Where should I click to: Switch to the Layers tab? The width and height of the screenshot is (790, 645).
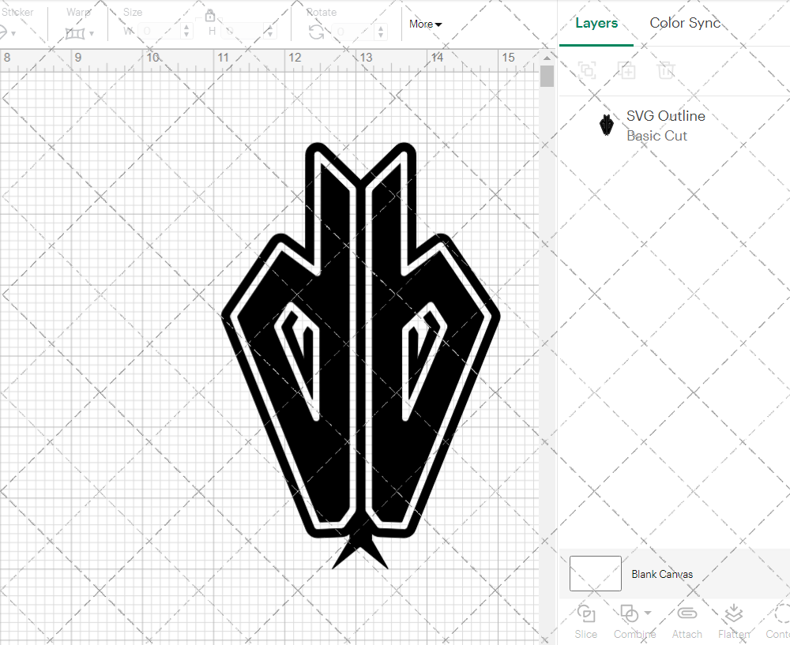point(596,23)
